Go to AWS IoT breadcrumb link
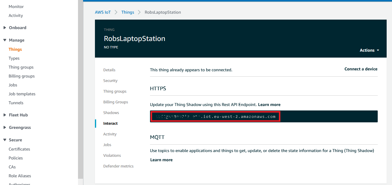The image size is (392, 185). click(103, 12)
